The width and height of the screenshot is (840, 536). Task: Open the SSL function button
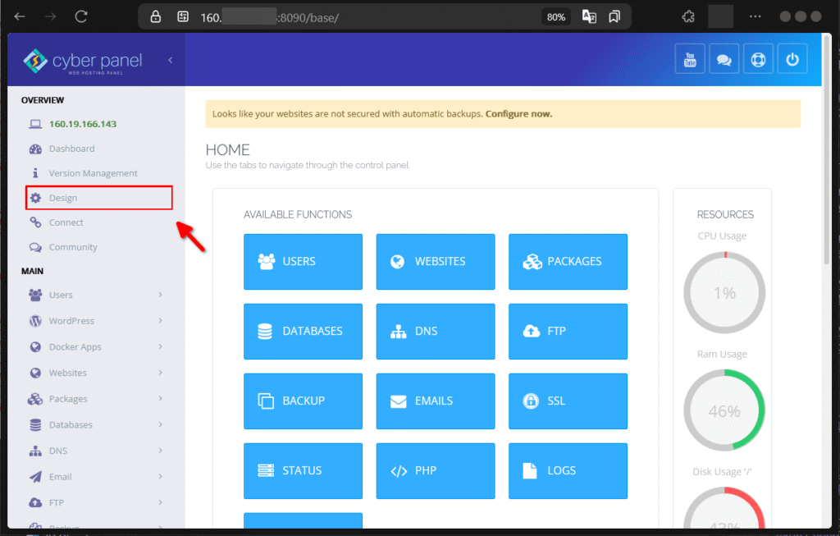568,401
